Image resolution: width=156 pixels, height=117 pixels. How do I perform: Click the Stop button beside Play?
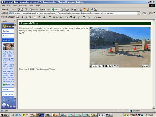(x=8, y=105)
